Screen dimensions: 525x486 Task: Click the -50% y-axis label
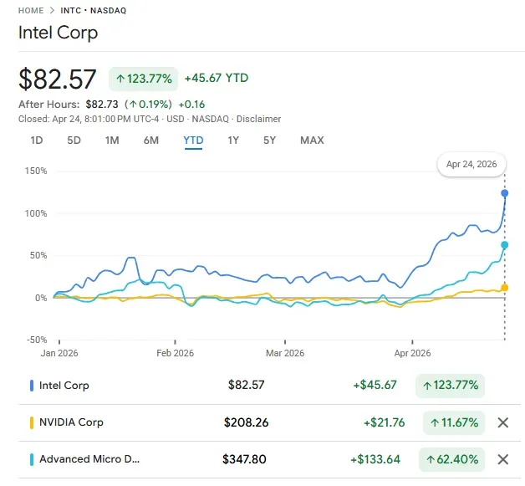point(37,340)
